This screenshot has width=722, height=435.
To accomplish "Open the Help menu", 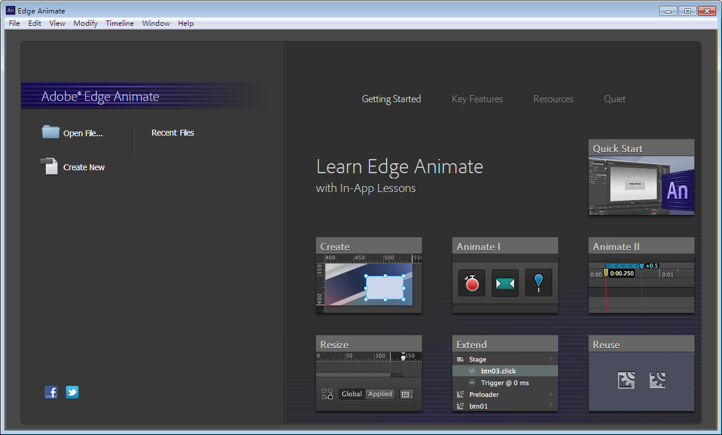I will click(186, 23).
